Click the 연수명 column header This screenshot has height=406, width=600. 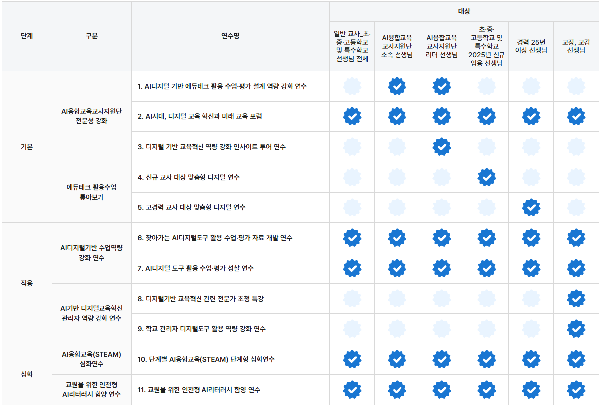[x=230, y=36]
